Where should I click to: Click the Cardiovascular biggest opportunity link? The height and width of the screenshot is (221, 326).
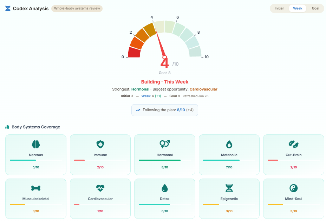203,89
